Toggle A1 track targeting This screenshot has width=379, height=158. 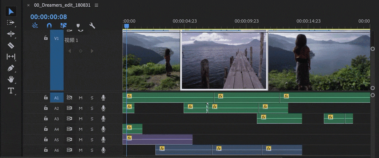[x=56, y=98]
